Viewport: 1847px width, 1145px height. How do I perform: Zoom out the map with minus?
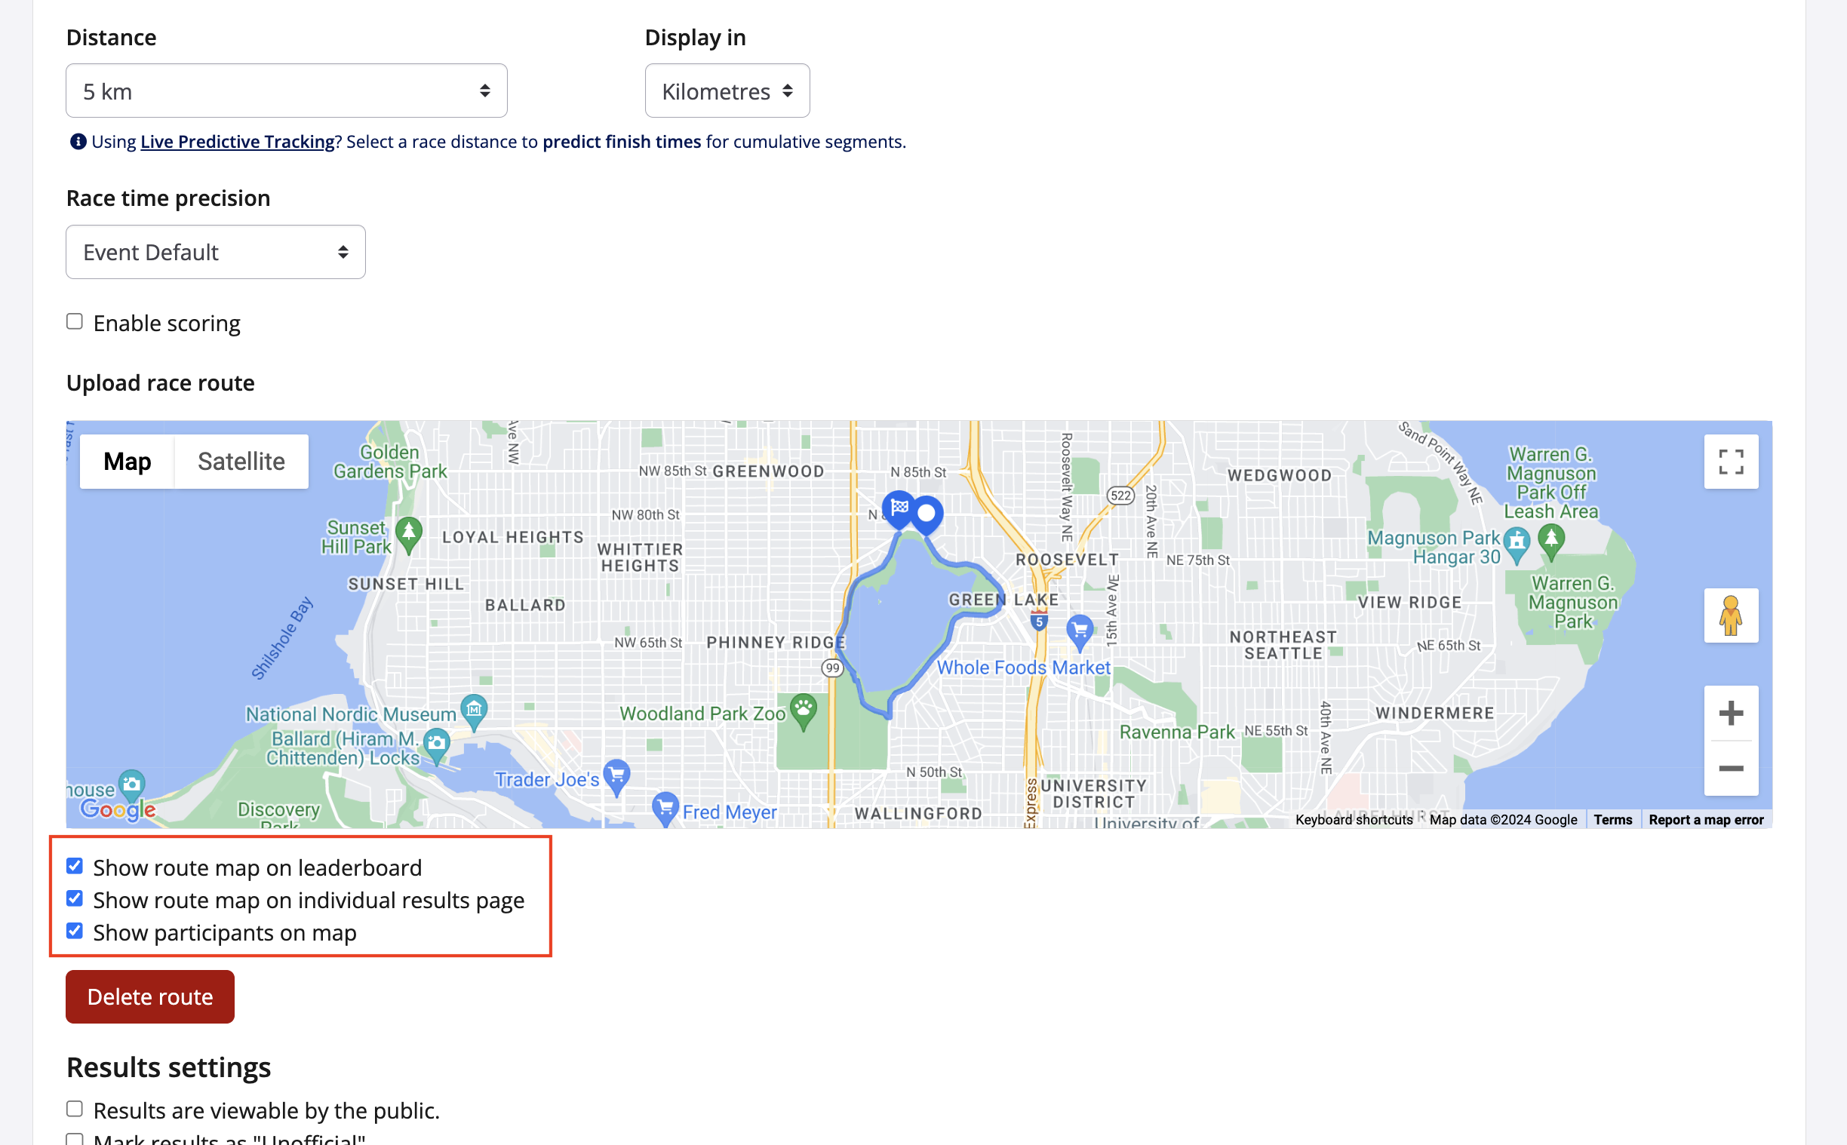(x=1730, y=769)
